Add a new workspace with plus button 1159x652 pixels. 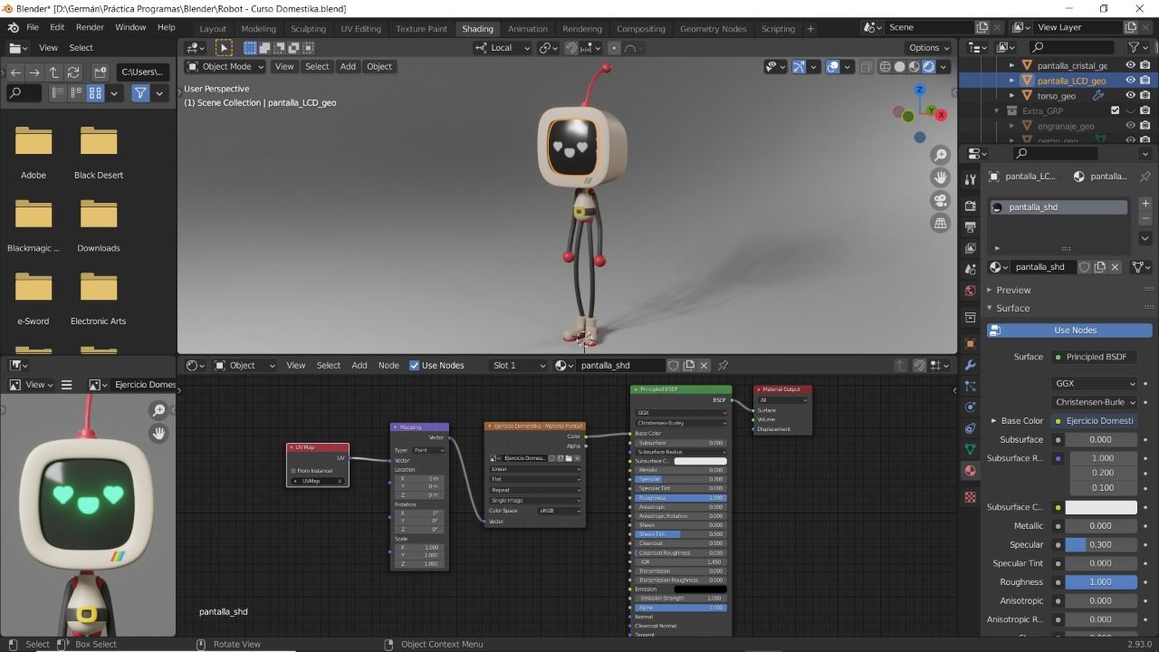[810, 28]
